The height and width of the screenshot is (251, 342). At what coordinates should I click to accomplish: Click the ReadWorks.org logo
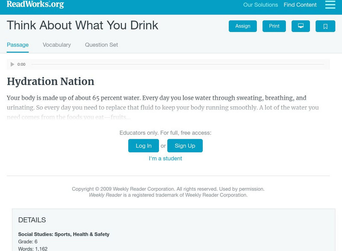point(35,5)
